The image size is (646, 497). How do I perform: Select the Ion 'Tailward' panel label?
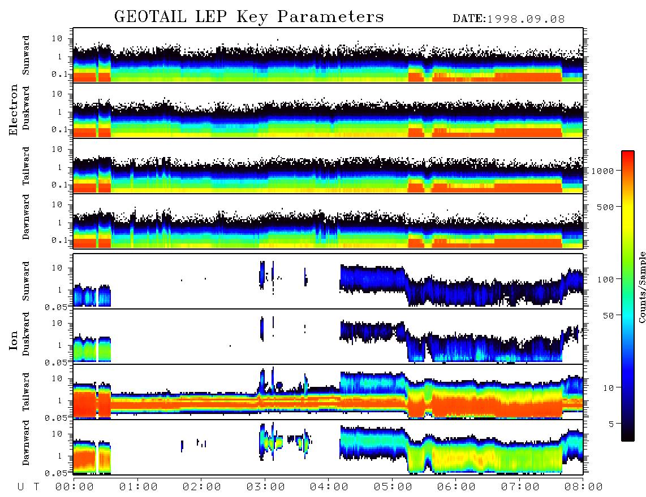pyautogui.click(x=26, y=392)
